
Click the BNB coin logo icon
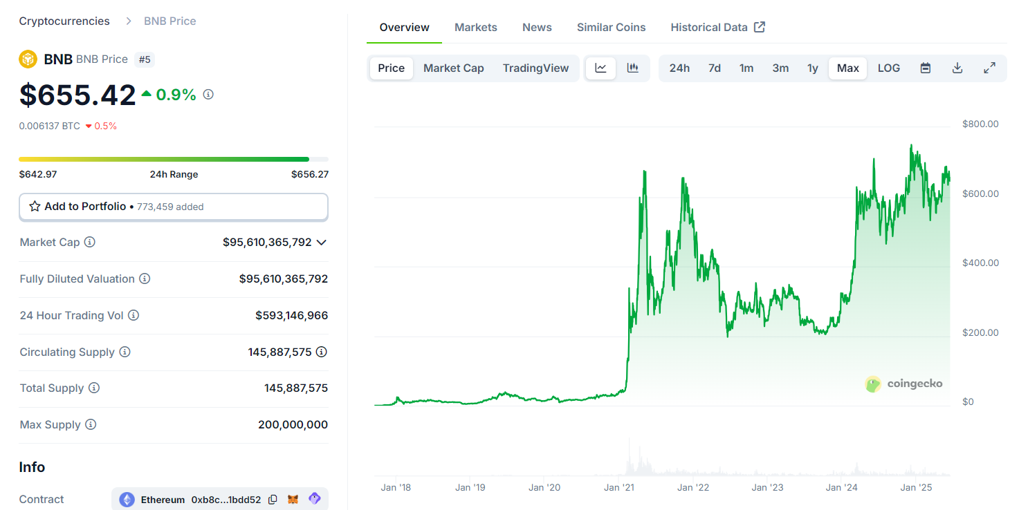tap(28, 59)
